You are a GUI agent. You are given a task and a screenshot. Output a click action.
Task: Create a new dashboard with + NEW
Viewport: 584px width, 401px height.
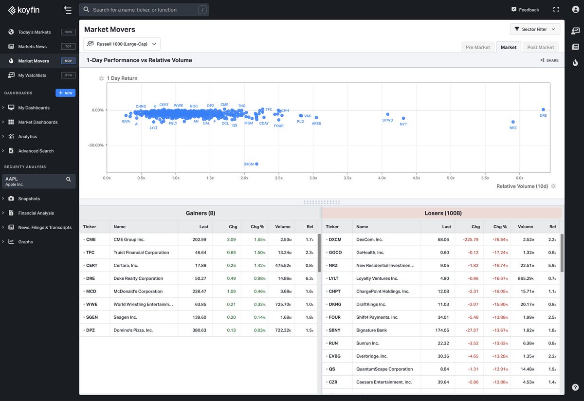(66, 93)
